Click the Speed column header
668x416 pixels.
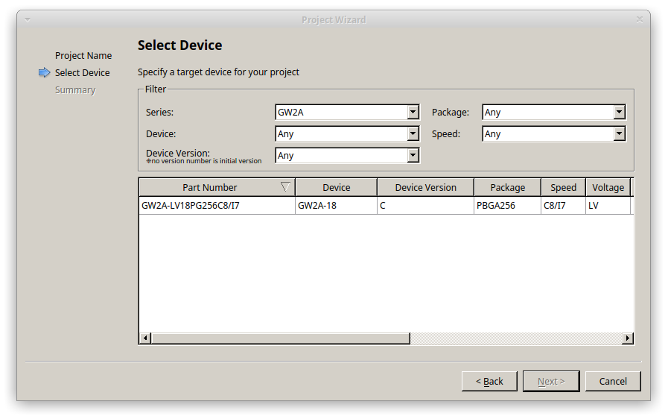click(563, 187)
